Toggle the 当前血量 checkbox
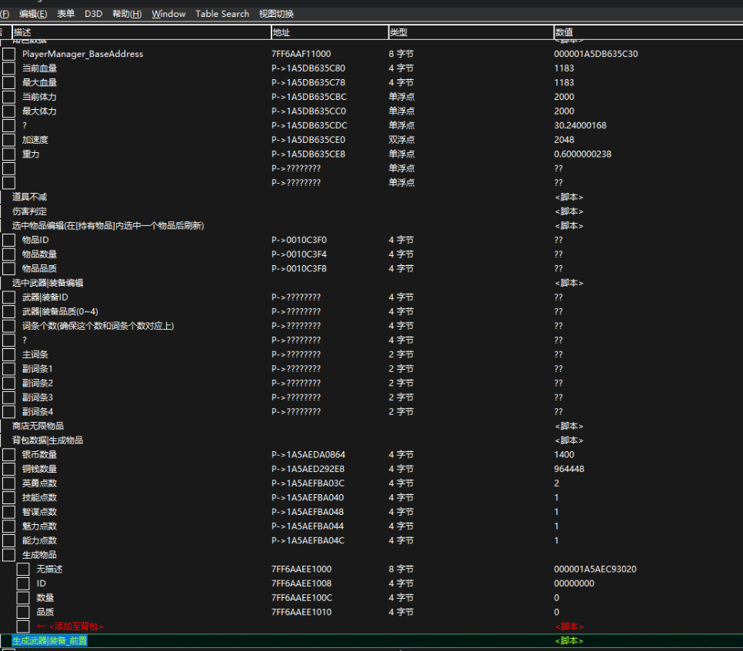This screenshot has width=743, height=651. (8, 68)
